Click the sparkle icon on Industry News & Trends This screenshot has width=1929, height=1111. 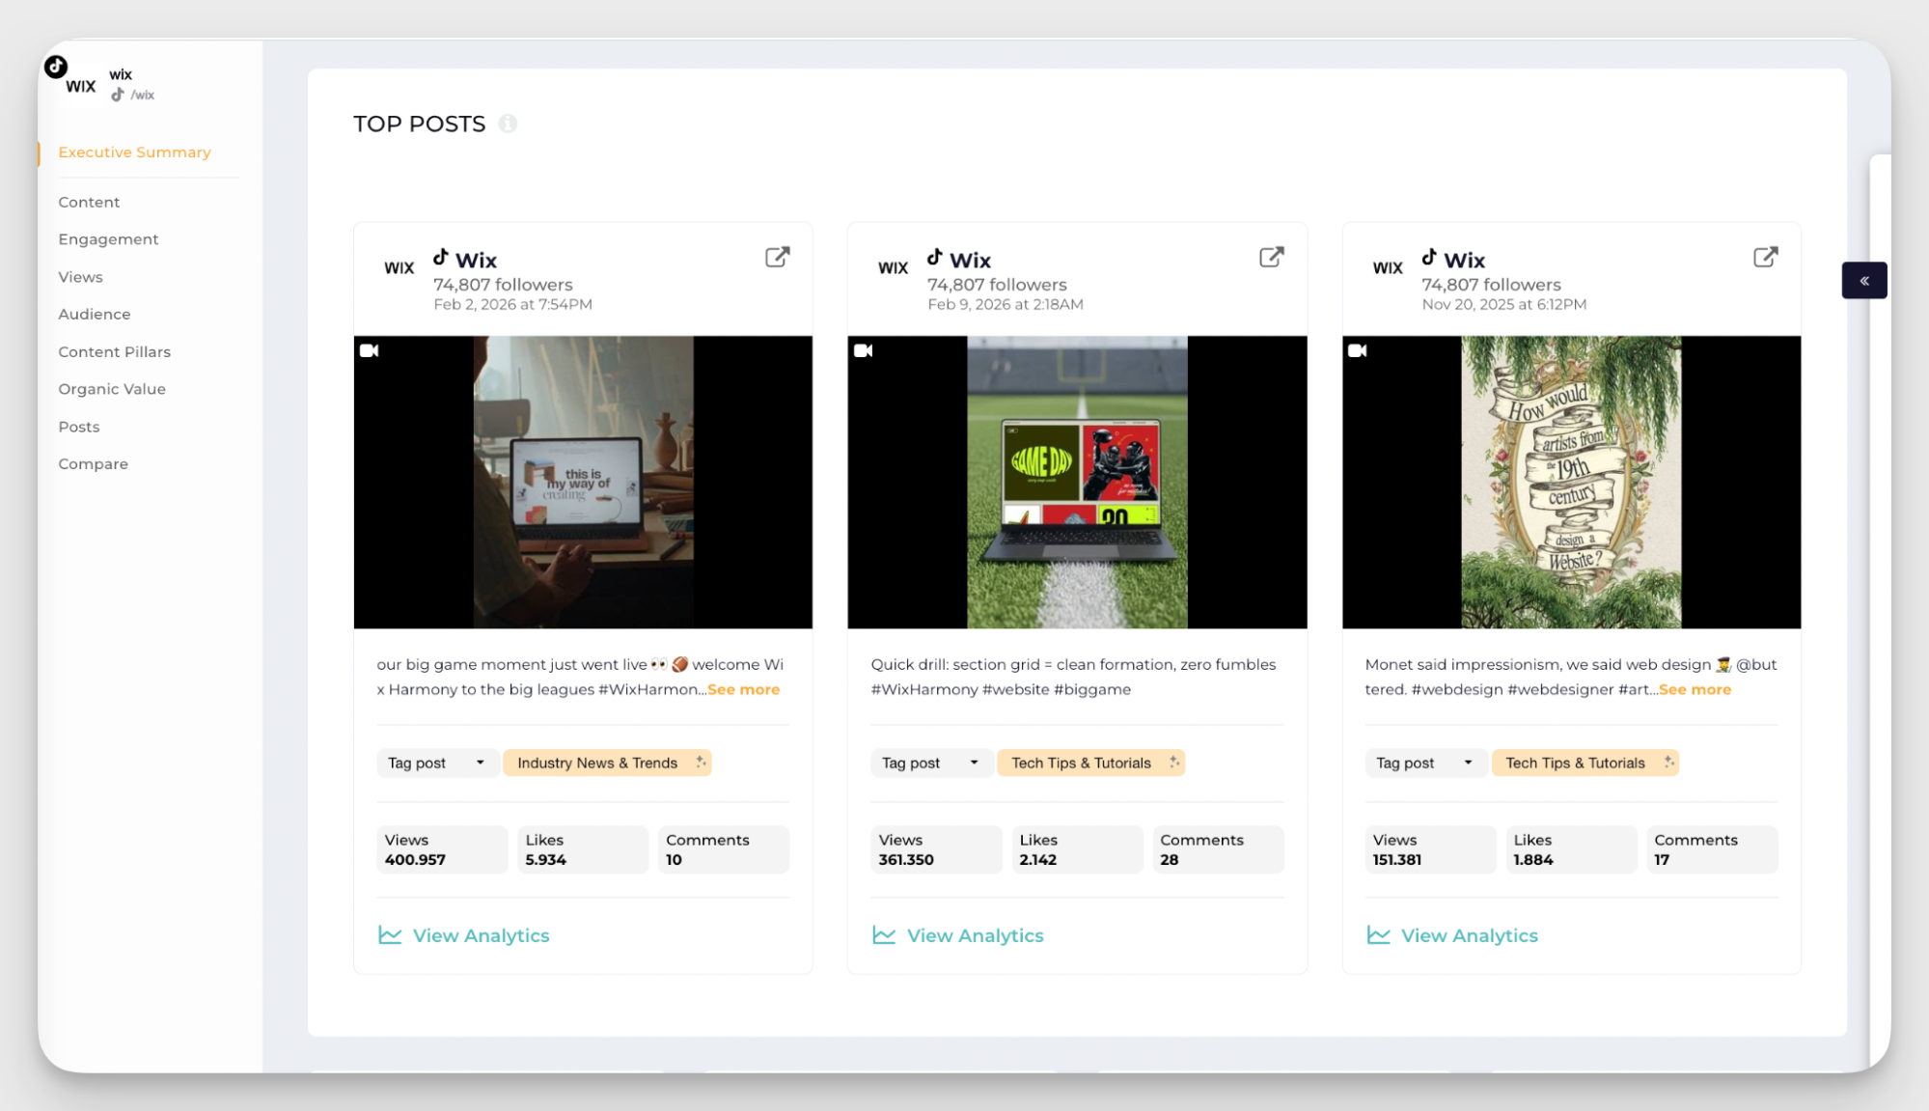(x=701, y=763)
